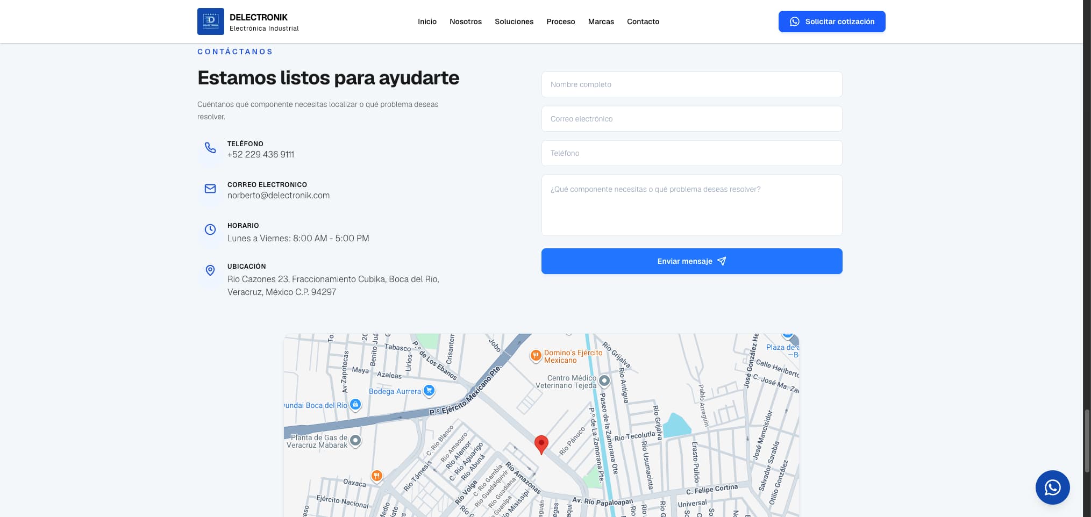Click the location pin icon beside Ubicación
Screen dimensions: 1091x517
tap(210, 270)
